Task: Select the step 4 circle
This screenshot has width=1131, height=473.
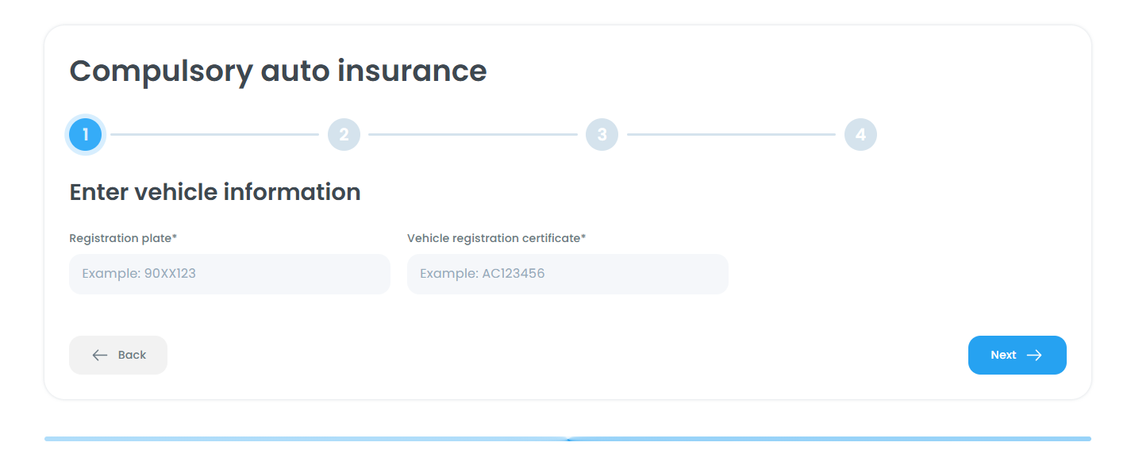Action: point(860,135)
